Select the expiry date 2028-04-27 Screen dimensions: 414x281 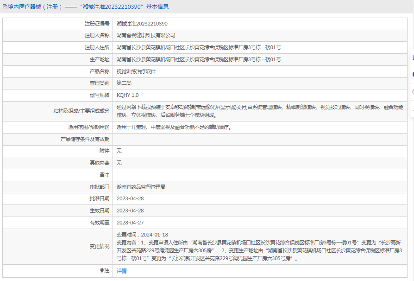point(130,223)
